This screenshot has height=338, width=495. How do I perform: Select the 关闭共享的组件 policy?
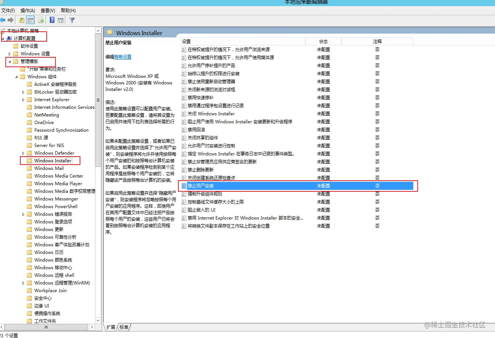tap(203, 137)
